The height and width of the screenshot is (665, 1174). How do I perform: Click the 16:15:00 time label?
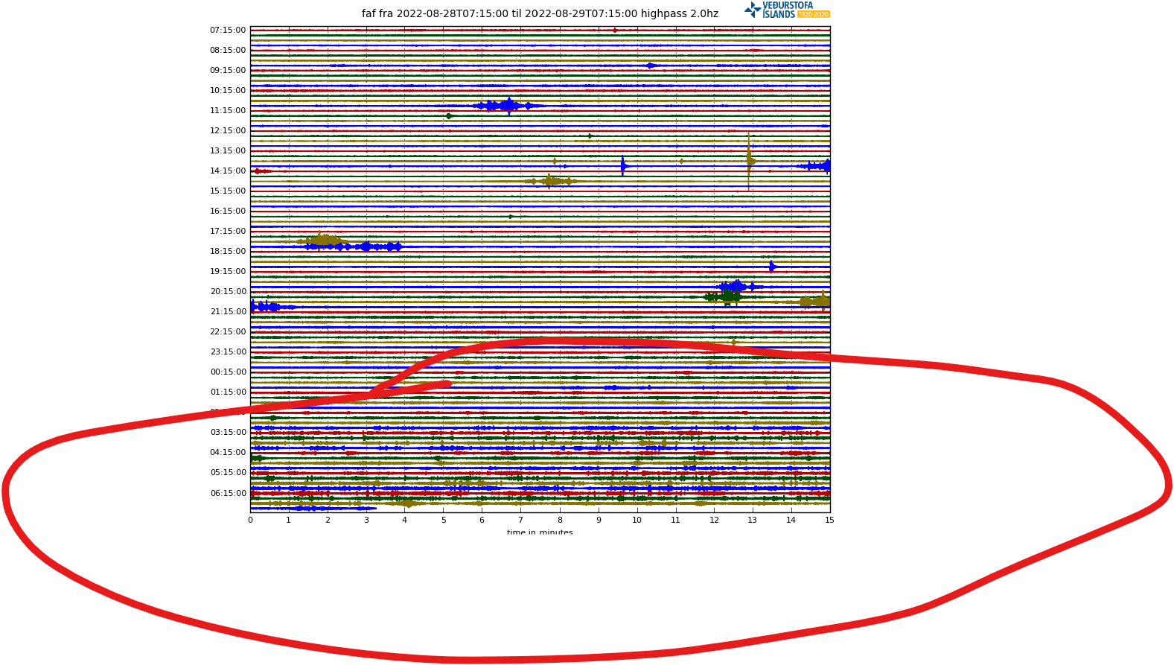coord(228,211)
